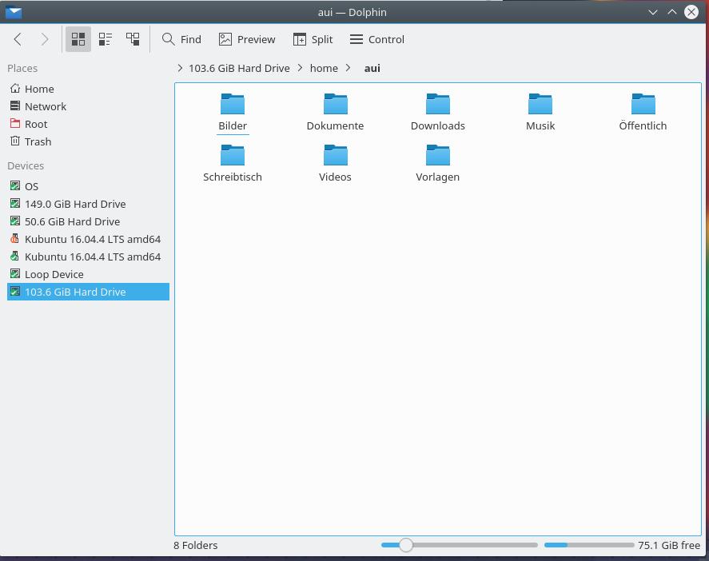The width and height of the screenshot is (709, 561).
Task: Open the Control menu
Action: (377, 39)
